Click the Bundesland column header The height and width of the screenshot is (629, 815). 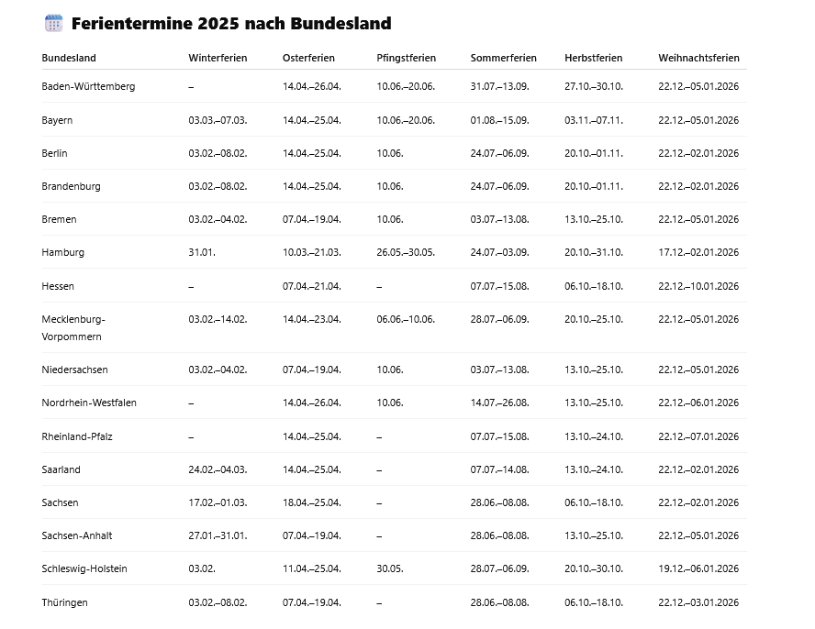pos(69,58)
